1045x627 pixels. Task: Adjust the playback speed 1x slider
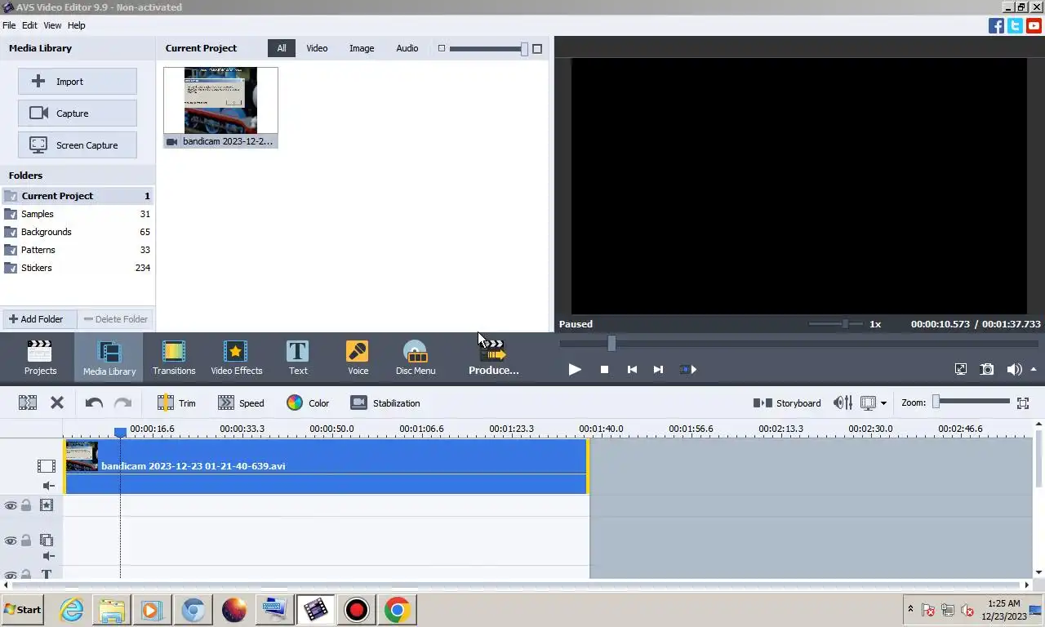click(x=846, y=324)
